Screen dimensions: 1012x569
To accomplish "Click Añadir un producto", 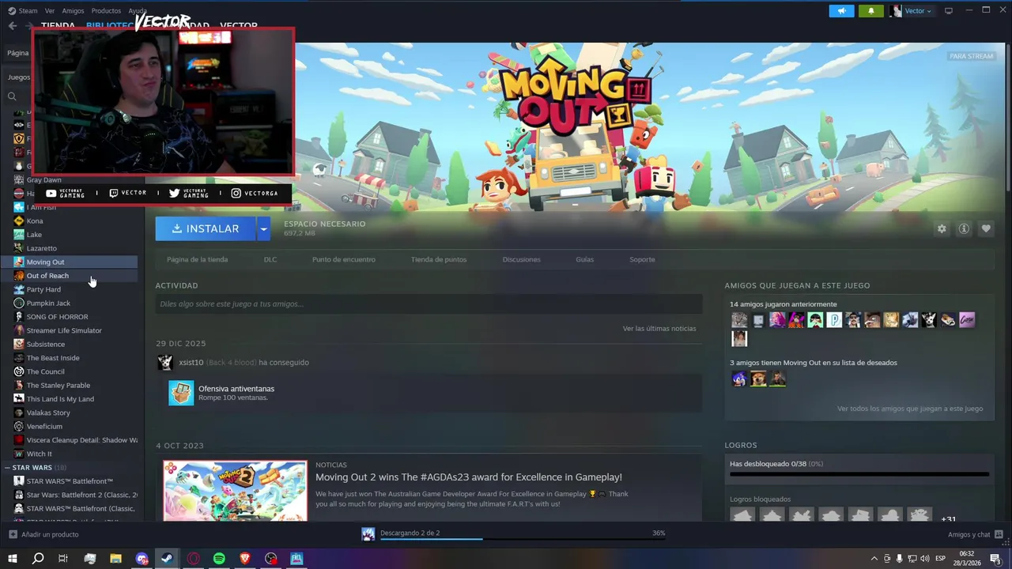I will 43,534.
